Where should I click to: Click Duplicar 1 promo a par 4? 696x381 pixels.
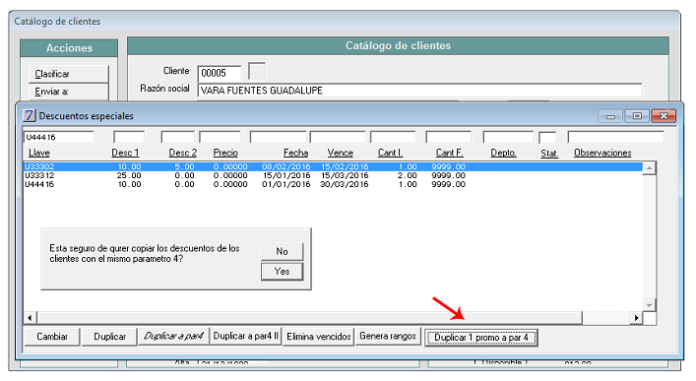click(481, 338)
